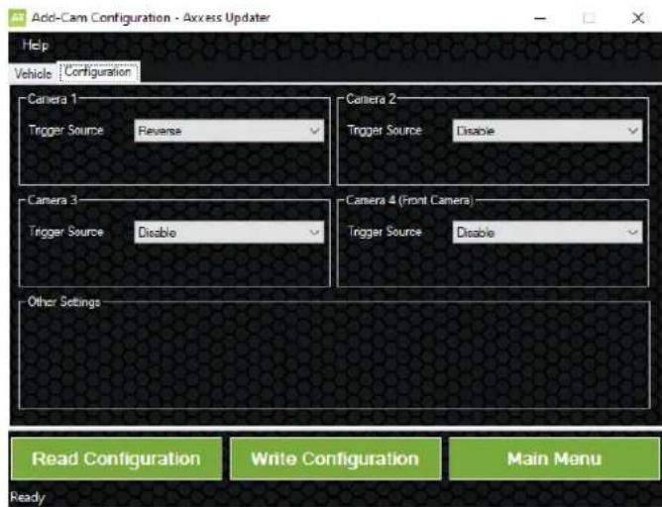The height and width of the screenshot is (507, 662).
Task: Click Write Configuration button
Action: (x=335, y=458)
